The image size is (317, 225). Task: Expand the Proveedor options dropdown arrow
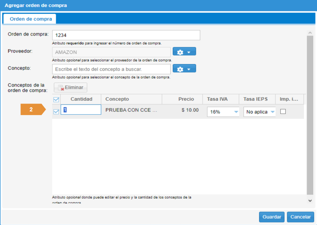coord(189,52)
